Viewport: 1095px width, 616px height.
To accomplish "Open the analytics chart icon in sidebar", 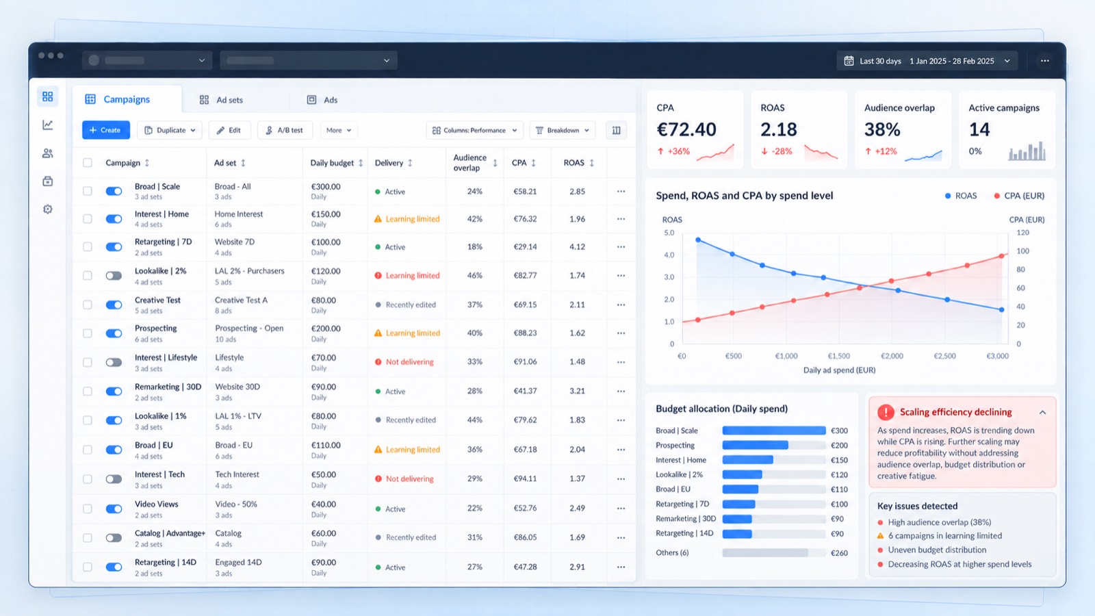I will [47, 125].
